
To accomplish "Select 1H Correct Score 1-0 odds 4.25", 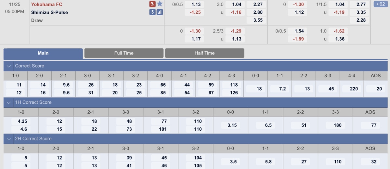I will 21,121.
